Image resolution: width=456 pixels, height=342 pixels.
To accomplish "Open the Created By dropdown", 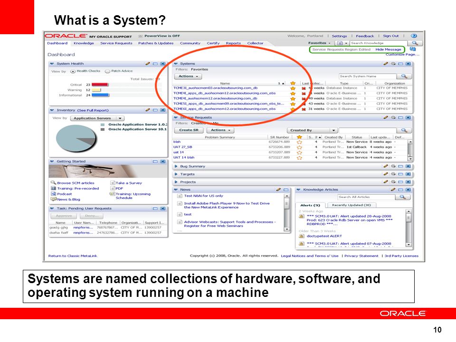I will point(313,130).
